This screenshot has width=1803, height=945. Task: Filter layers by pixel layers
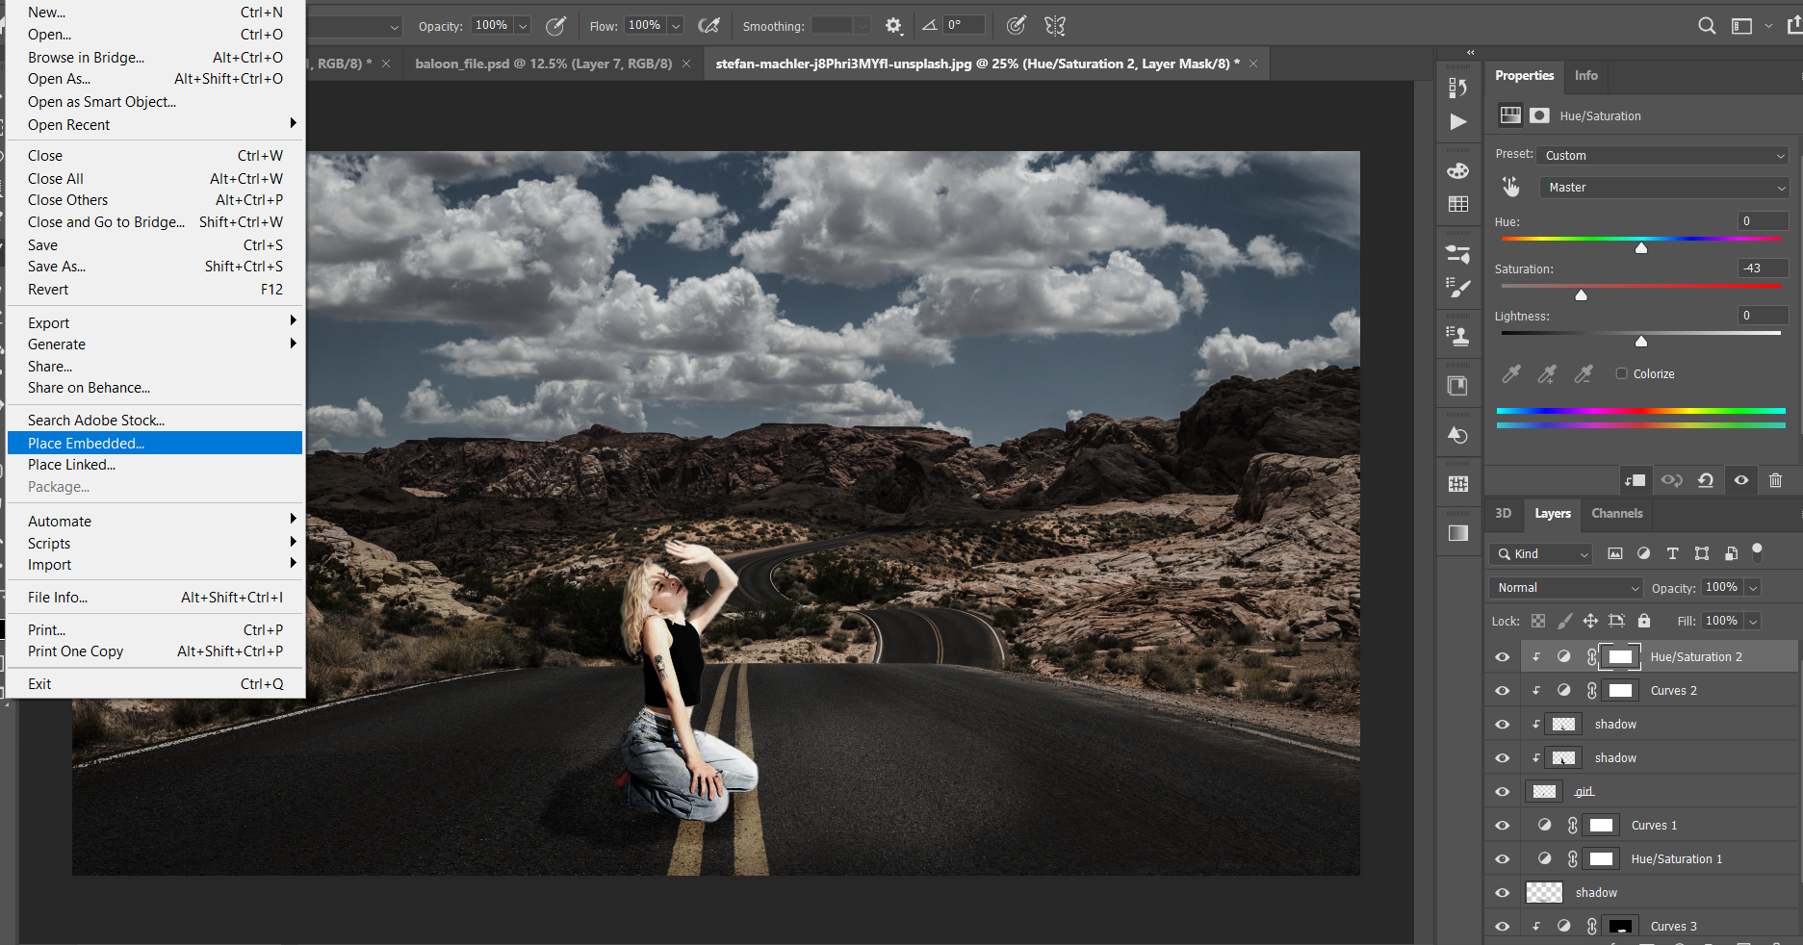pyautogui.click(x=1615, y=553)
